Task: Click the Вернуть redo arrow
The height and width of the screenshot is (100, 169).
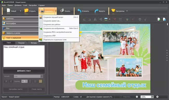Action: tap(100, 11)
